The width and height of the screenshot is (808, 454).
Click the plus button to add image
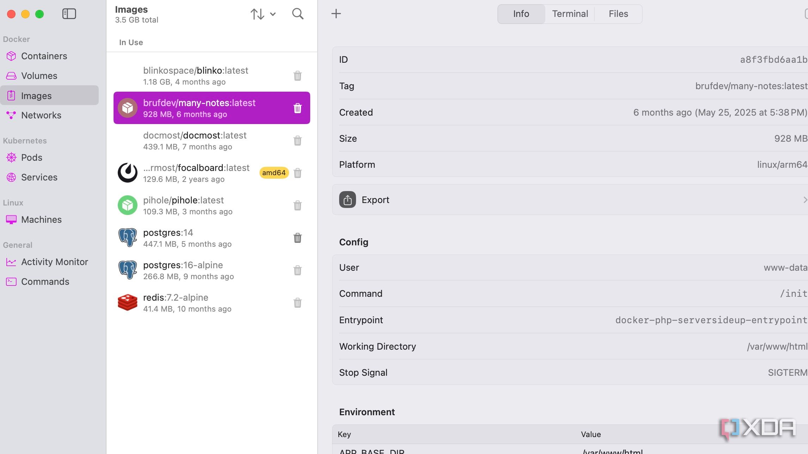(336, 14)
